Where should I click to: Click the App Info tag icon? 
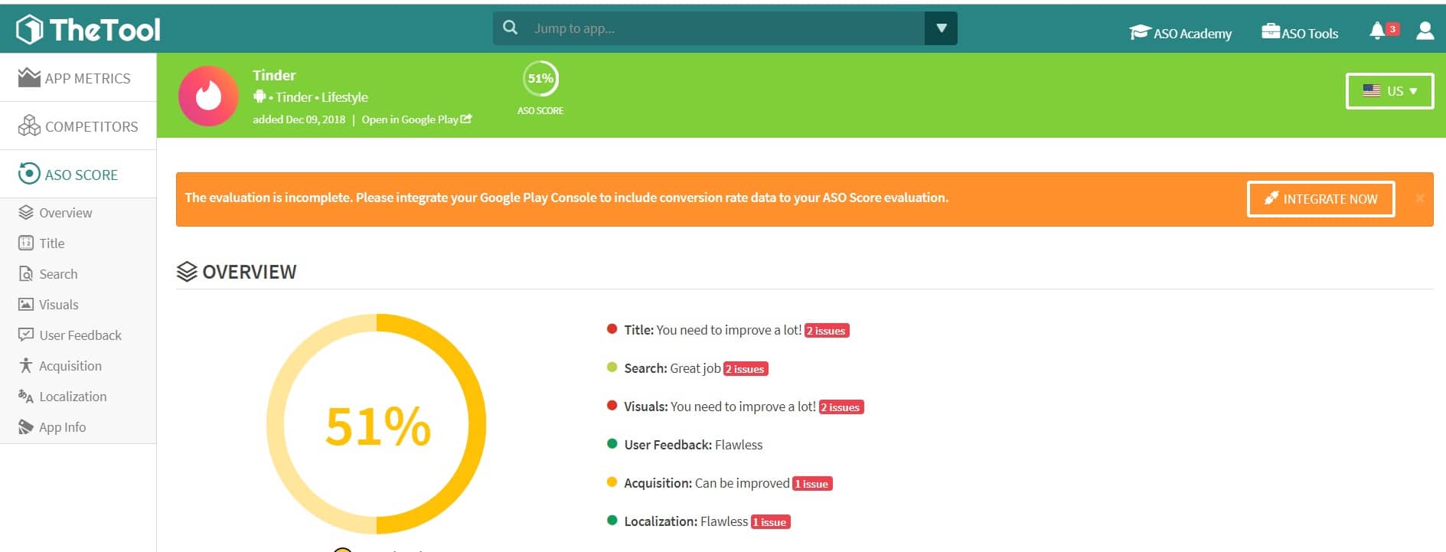coord(26,427)
